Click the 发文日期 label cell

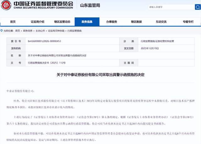click(x=129, y=48)
